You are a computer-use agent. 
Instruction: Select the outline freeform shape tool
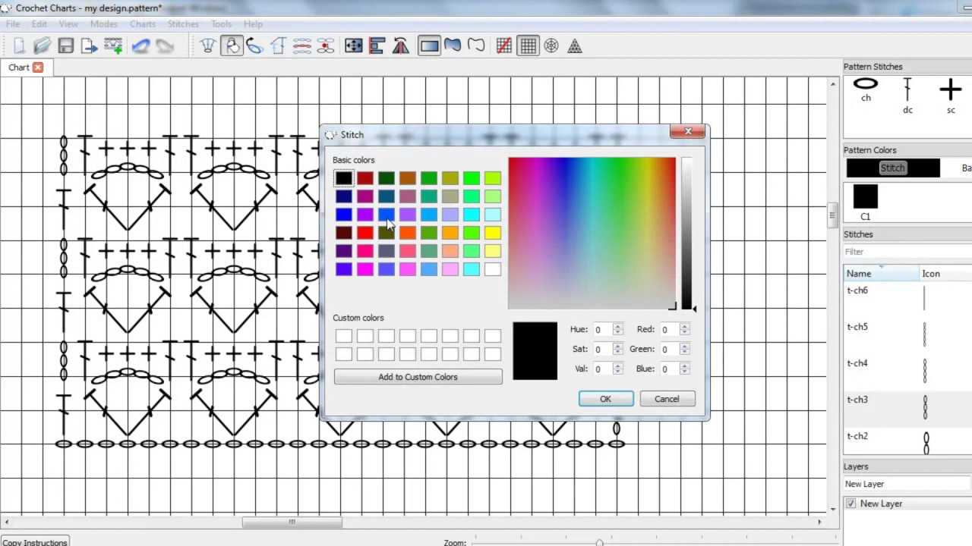[x=476, y=46]
